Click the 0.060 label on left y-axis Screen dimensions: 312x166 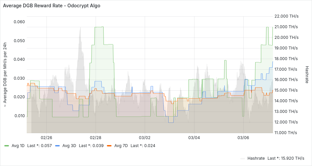tap(19, 22)
